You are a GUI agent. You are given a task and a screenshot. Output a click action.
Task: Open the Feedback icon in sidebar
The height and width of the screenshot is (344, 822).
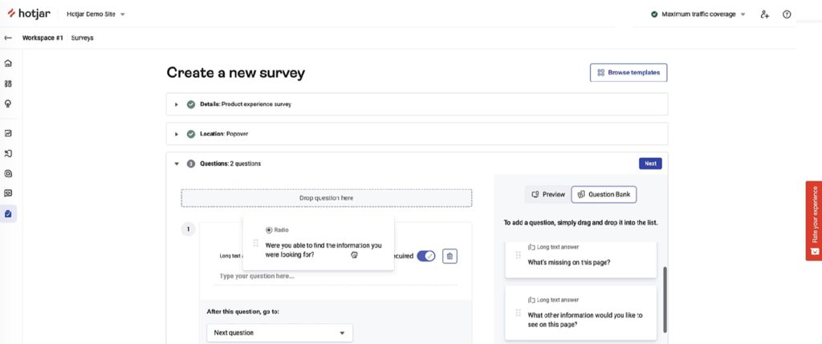(8, 193)
